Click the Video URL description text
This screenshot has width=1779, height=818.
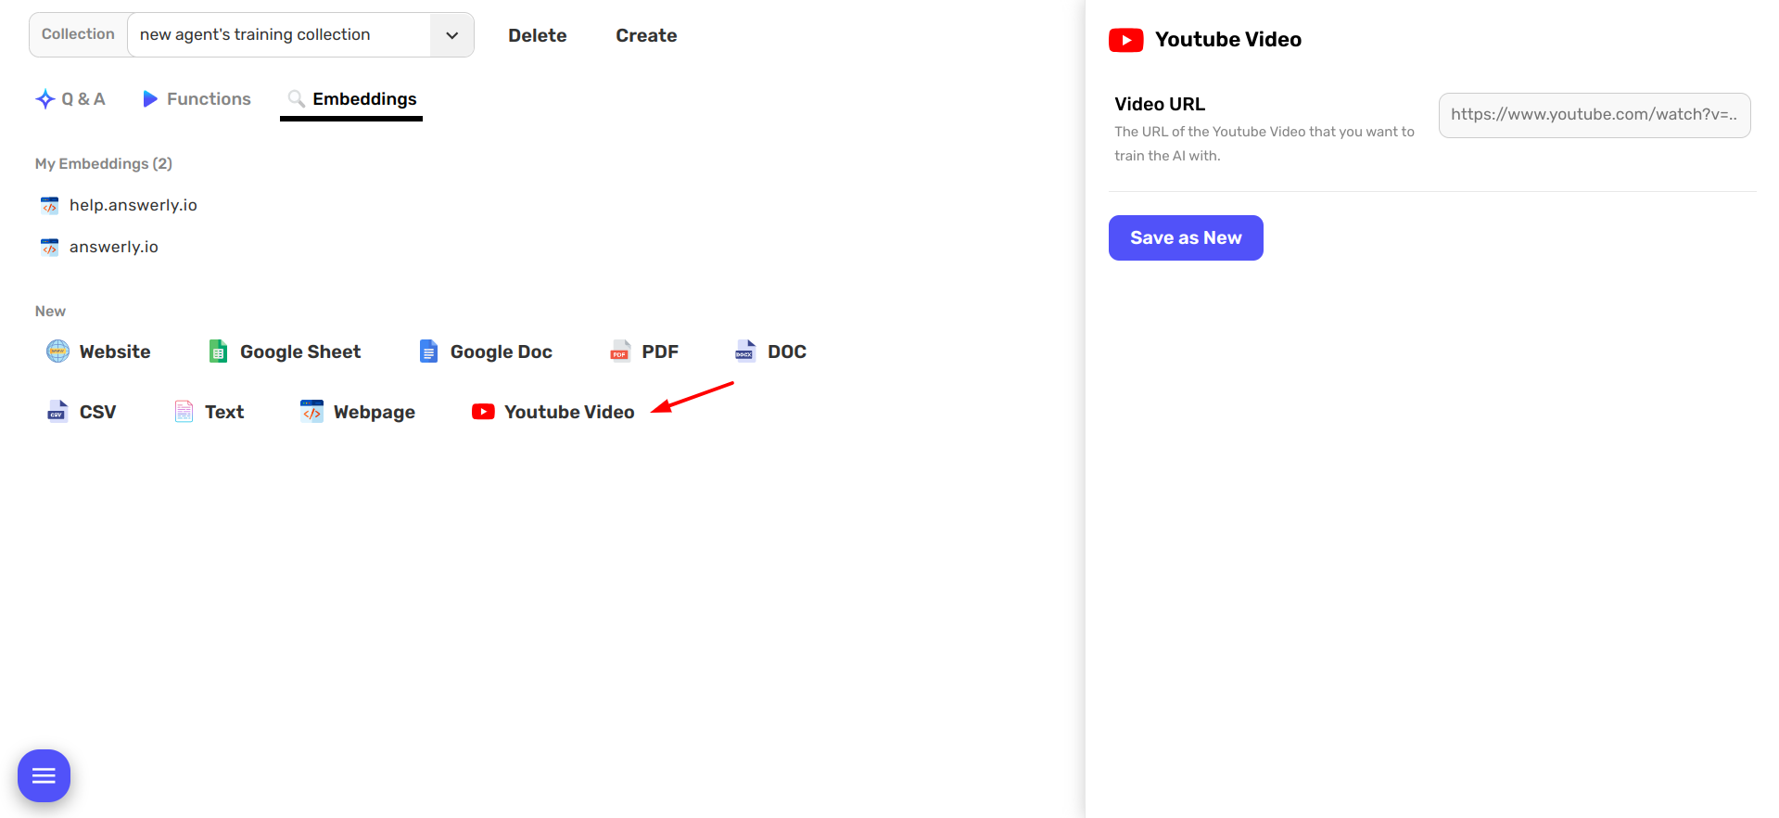(1264, 144)
